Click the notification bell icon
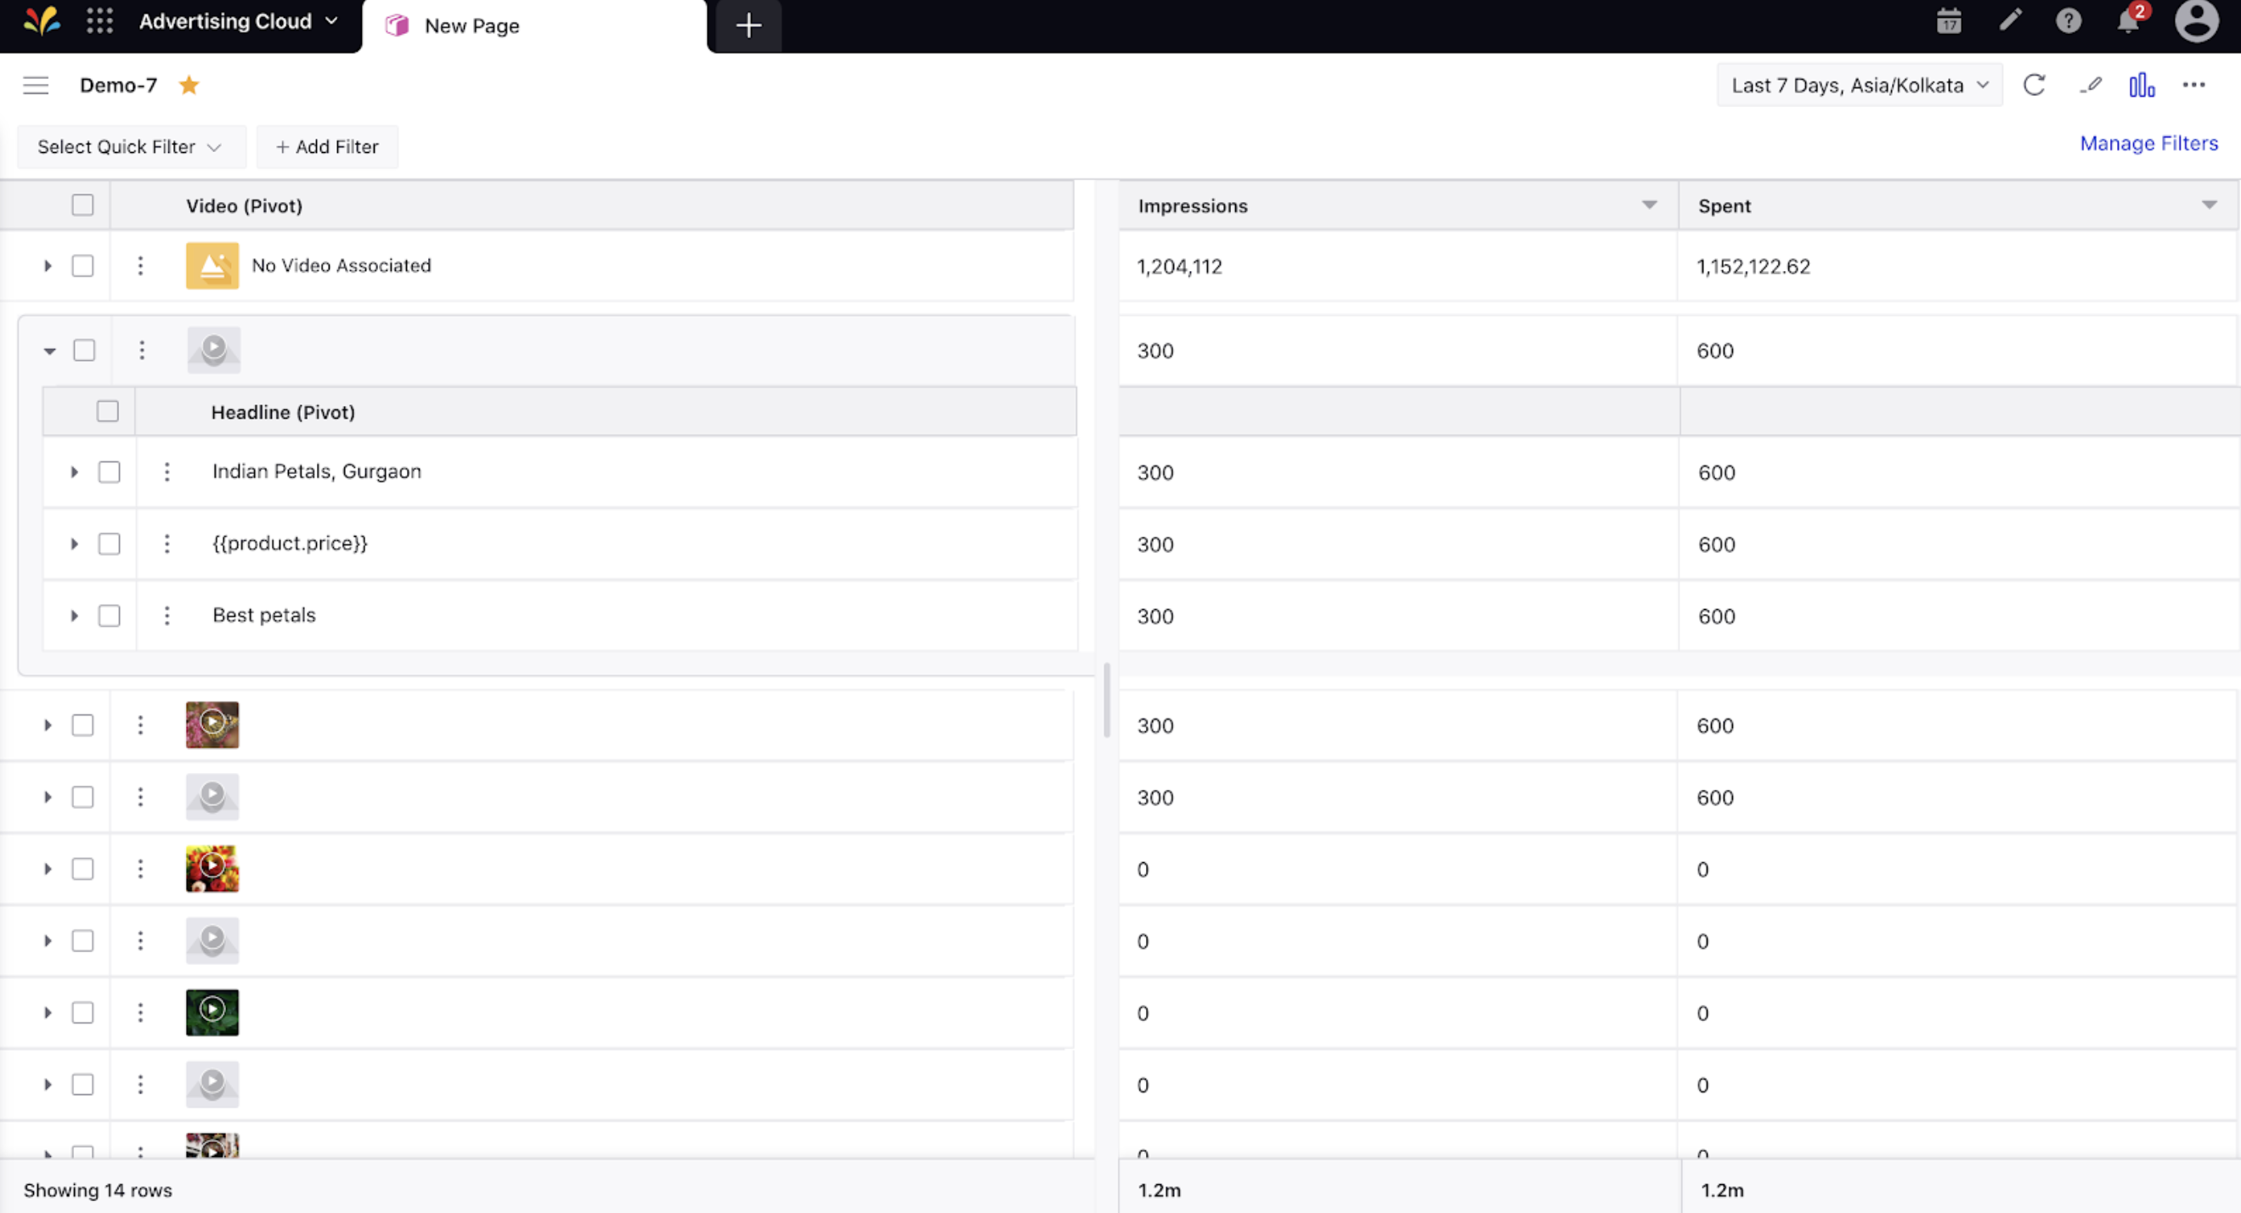The width and height of the screenshot is (2241, 1213). [2126, 21]
